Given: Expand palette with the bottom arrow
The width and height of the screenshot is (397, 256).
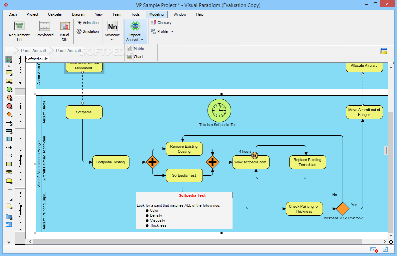Looking at the screenshot, I should coord(9,242).
